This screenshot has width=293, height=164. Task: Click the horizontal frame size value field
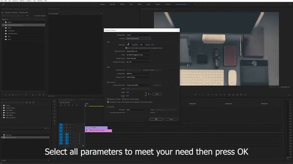pos(128,45)
